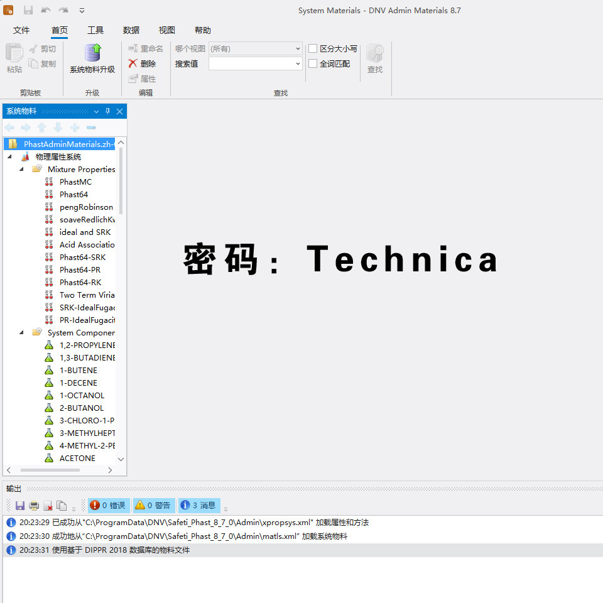Viewport: 603px width, 603px height.
Task: Click the plus expand icon in tree toolbar
Action: point(75,128)
